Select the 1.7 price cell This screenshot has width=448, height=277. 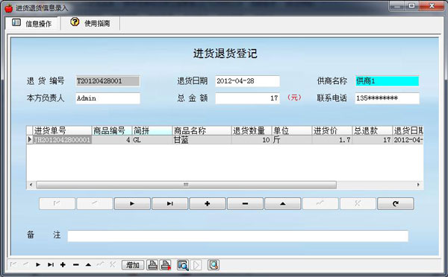point(332,140)
